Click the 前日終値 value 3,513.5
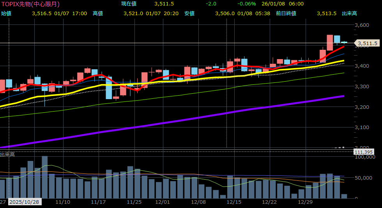 coord(327,13)
